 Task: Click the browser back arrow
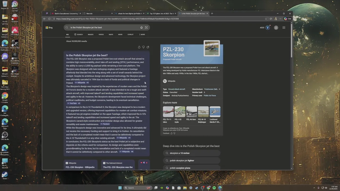tap(45, 19)
